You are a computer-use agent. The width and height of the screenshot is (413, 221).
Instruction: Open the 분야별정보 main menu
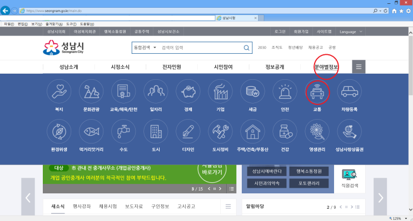326,67
